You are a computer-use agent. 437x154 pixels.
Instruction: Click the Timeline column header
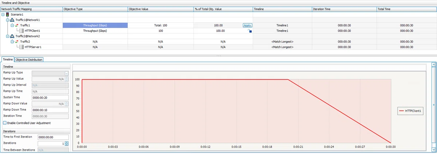click(x=282, y=9)
